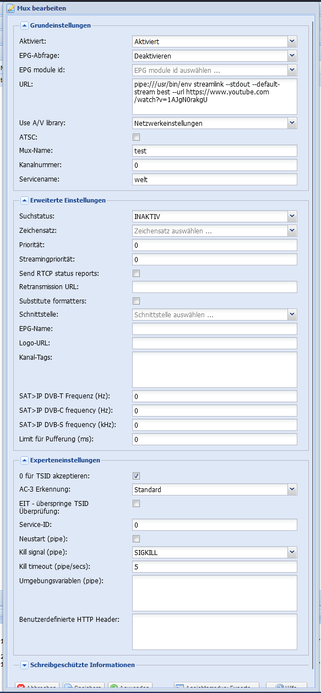This screenshot has height=693, width=321.
Task: Uncheck 0 für TSID akzeptieren
Action: pyautogui.click(x=137, y=476)
